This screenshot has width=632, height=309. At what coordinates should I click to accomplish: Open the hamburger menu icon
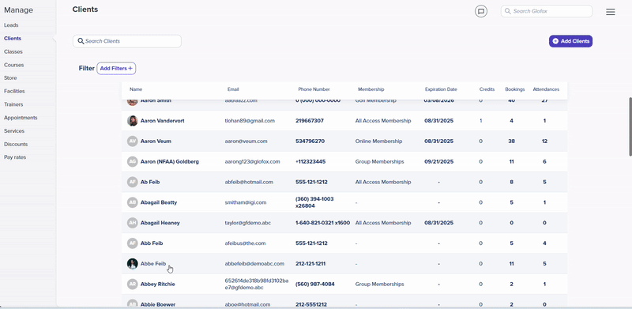(610, 12)
